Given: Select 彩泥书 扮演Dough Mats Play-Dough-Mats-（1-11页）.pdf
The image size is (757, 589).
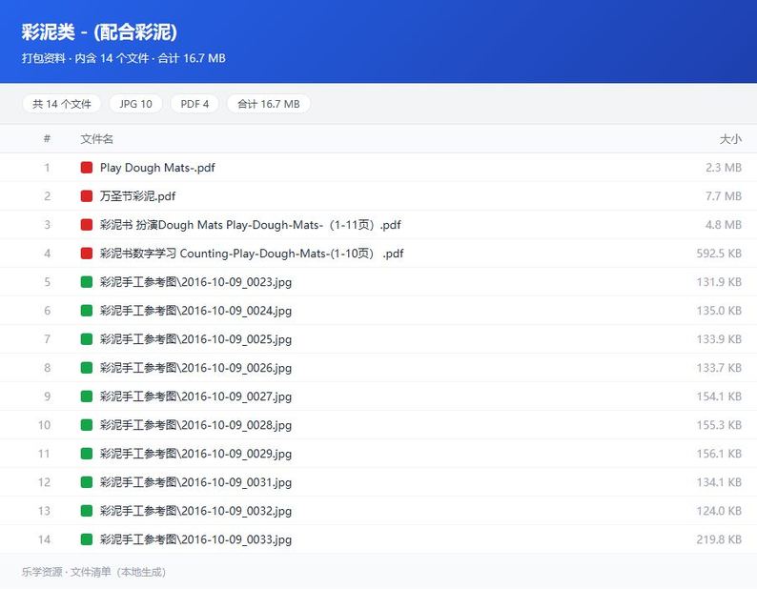Looking at the screenshot, I should (251, 225).
